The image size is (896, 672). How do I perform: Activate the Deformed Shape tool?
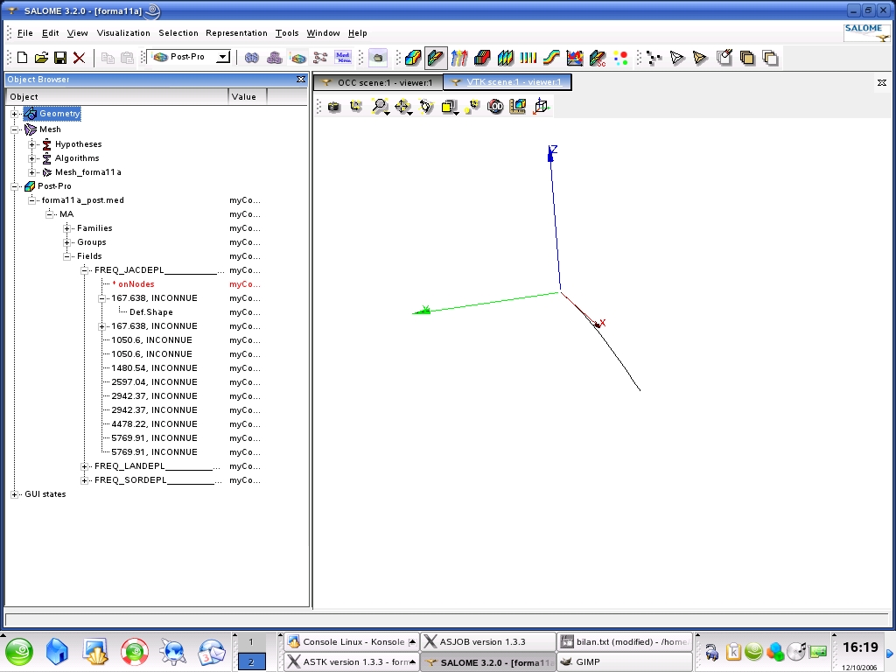click(436, 58)
